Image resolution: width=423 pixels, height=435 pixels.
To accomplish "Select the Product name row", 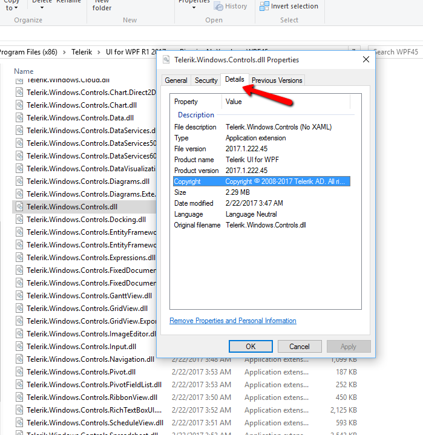I will pyautogui.click(x=261, y=160).
